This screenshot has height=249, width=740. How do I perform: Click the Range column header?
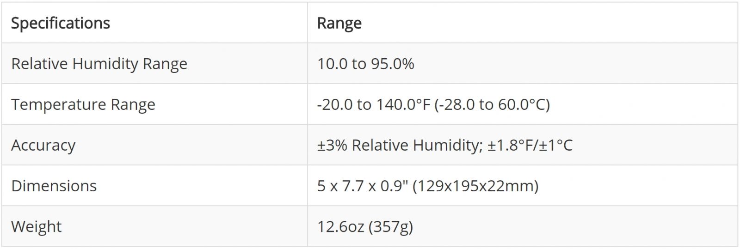[339, 23]
